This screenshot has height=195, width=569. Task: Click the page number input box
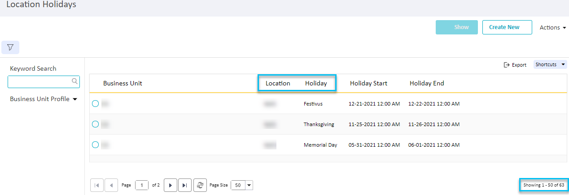[x=142, y=185]
